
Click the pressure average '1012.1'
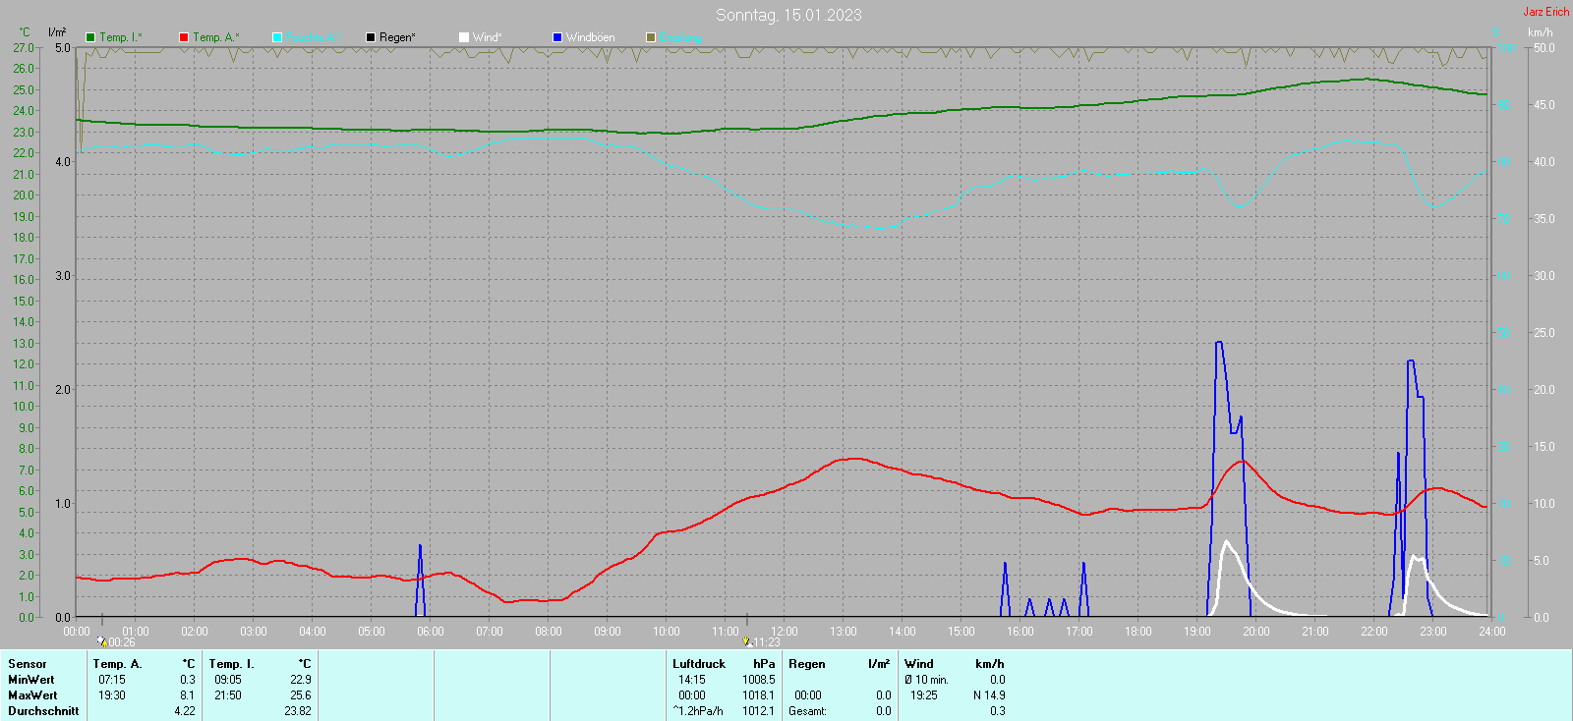759,711
